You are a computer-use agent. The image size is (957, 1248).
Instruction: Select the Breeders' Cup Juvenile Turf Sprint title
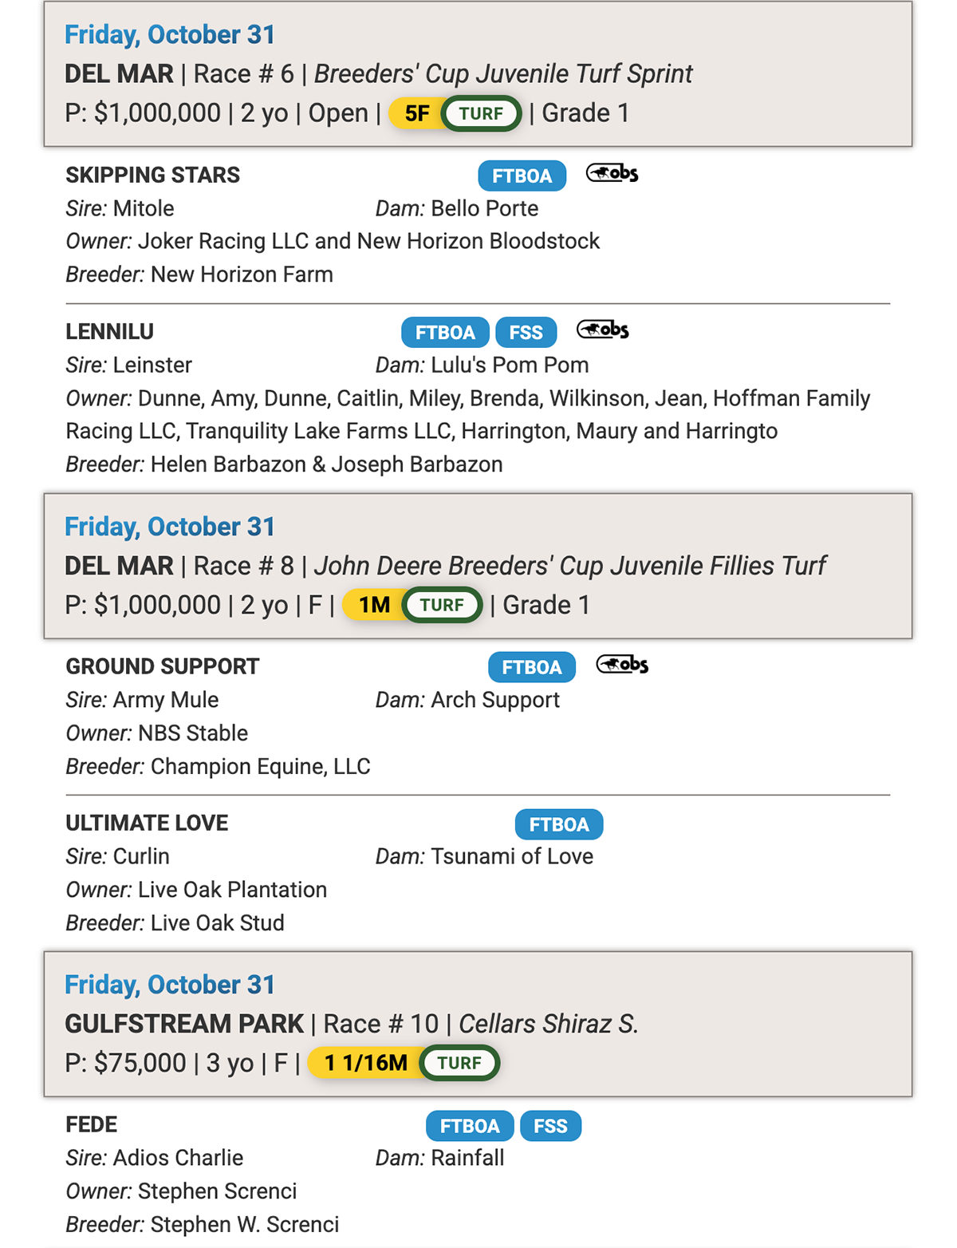click(502, 73)
